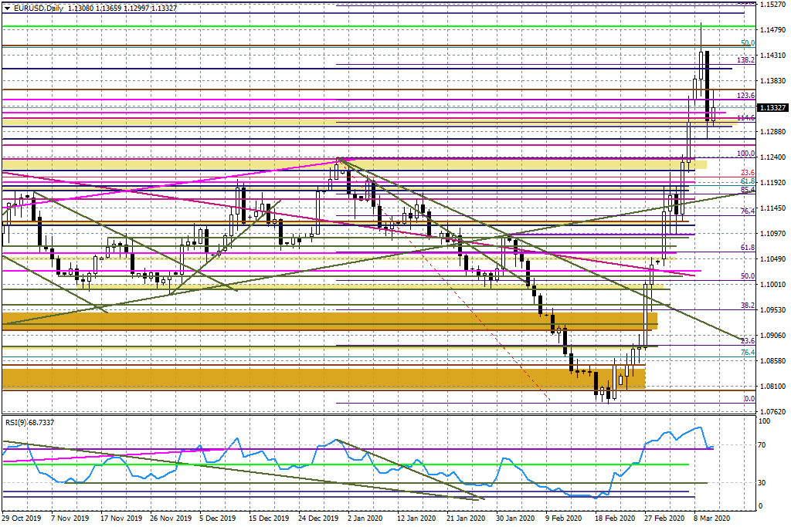Click the 1.09530 price axis label
This screenshot has width=791, height=527.
[x=772, y=310]
